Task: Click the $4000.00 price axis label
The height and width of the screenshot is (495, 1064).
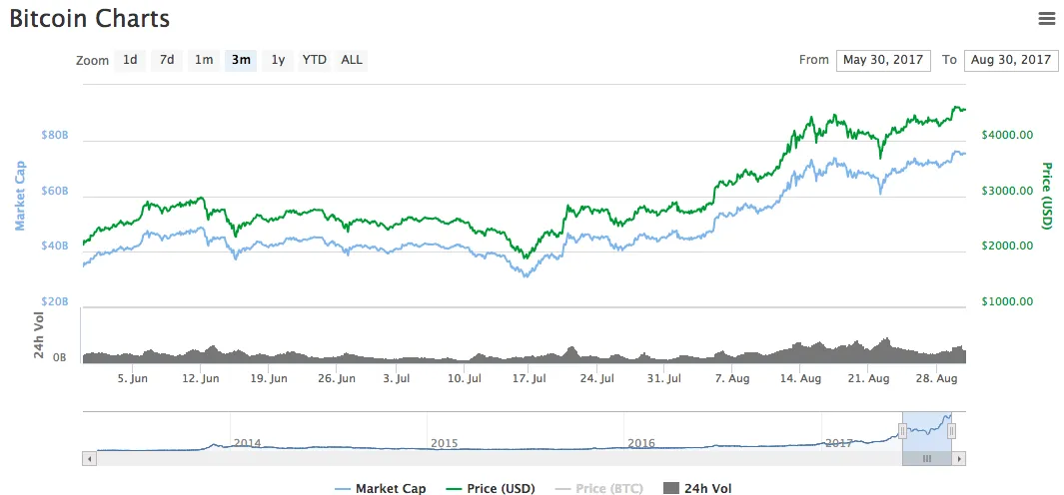Action: point(1008,136)
